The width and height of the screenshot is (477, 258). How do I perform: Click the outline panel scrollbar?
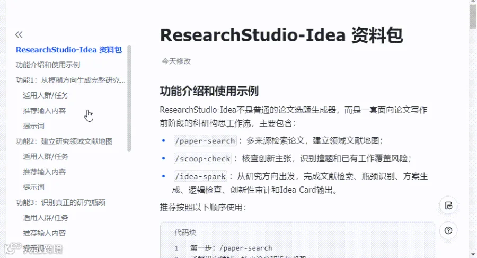click(x=129, y=98)
